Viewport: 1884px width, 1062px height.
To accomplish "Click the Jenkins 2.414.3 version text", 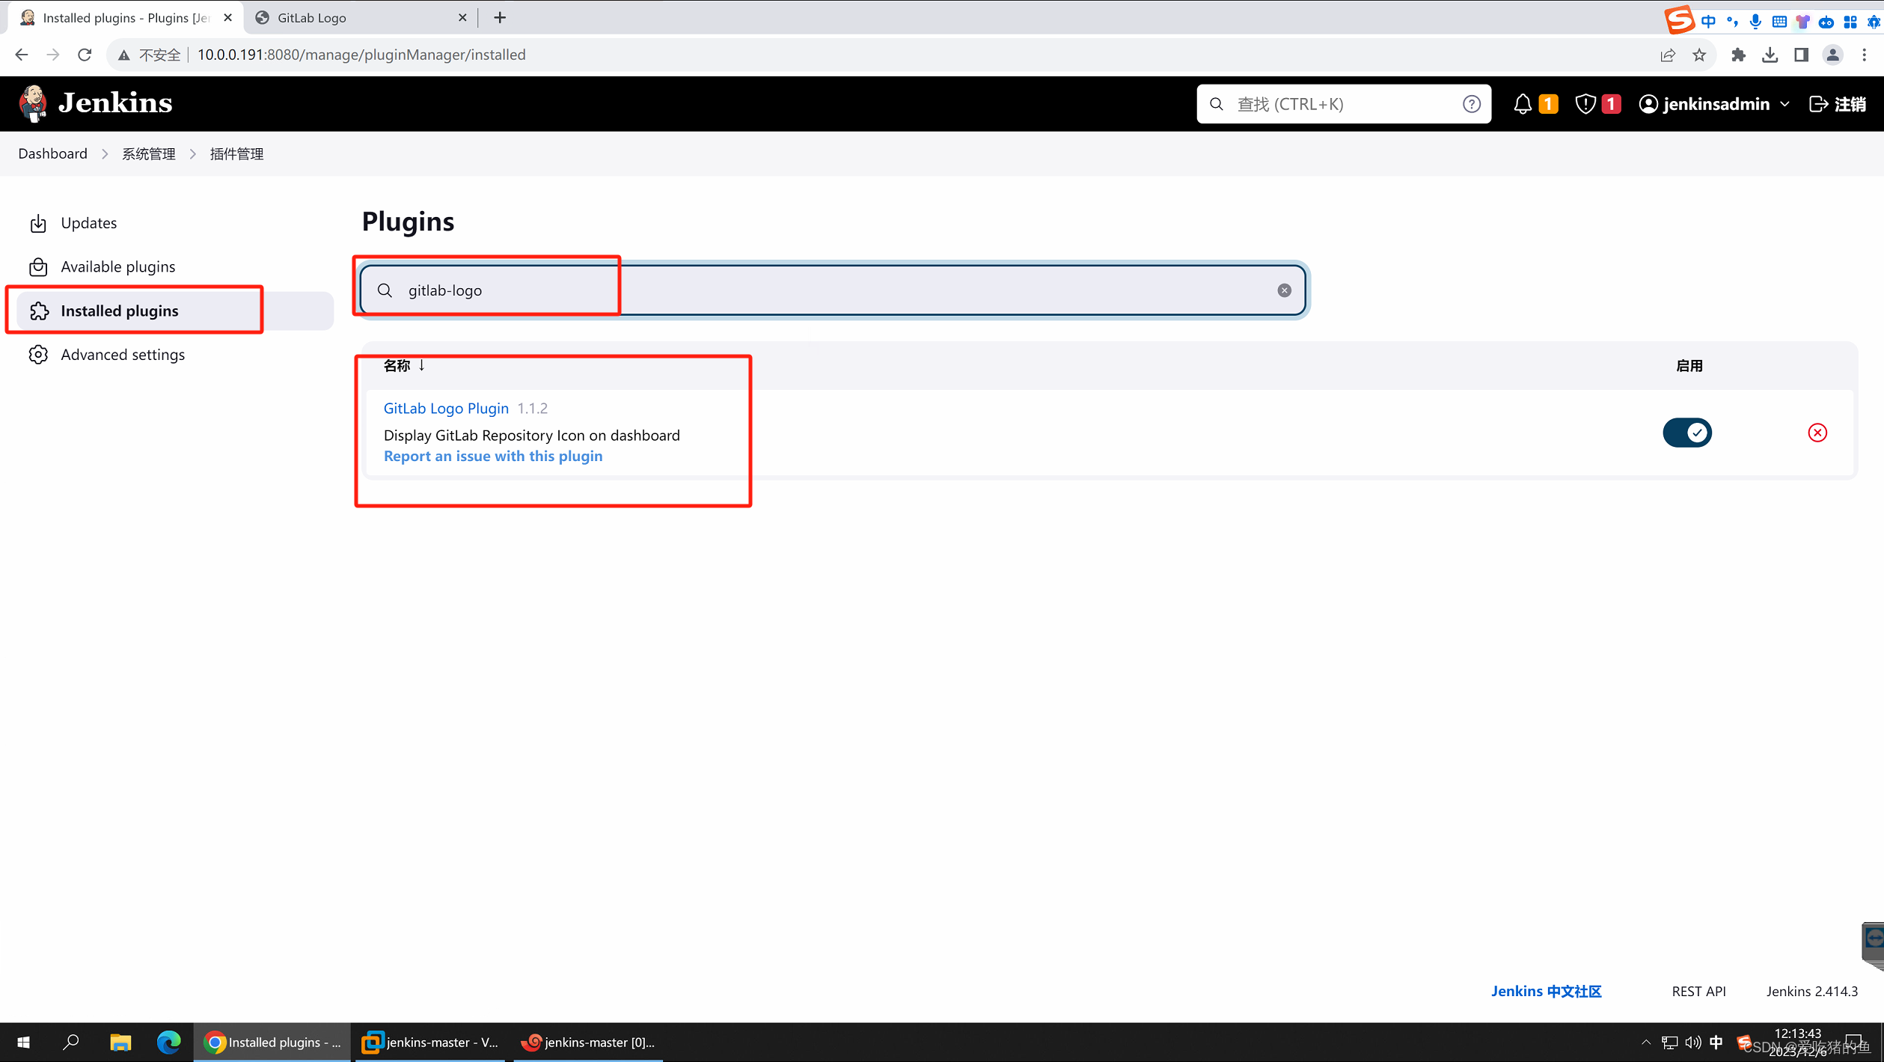I will click(1811, 991).
